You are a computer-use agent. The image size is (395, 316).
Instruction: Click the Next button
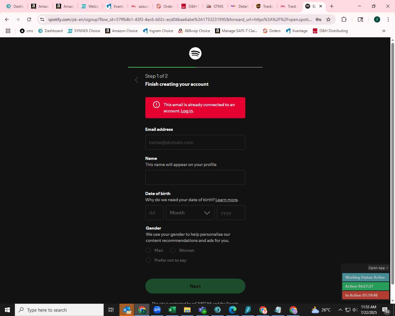coord(195,286)
